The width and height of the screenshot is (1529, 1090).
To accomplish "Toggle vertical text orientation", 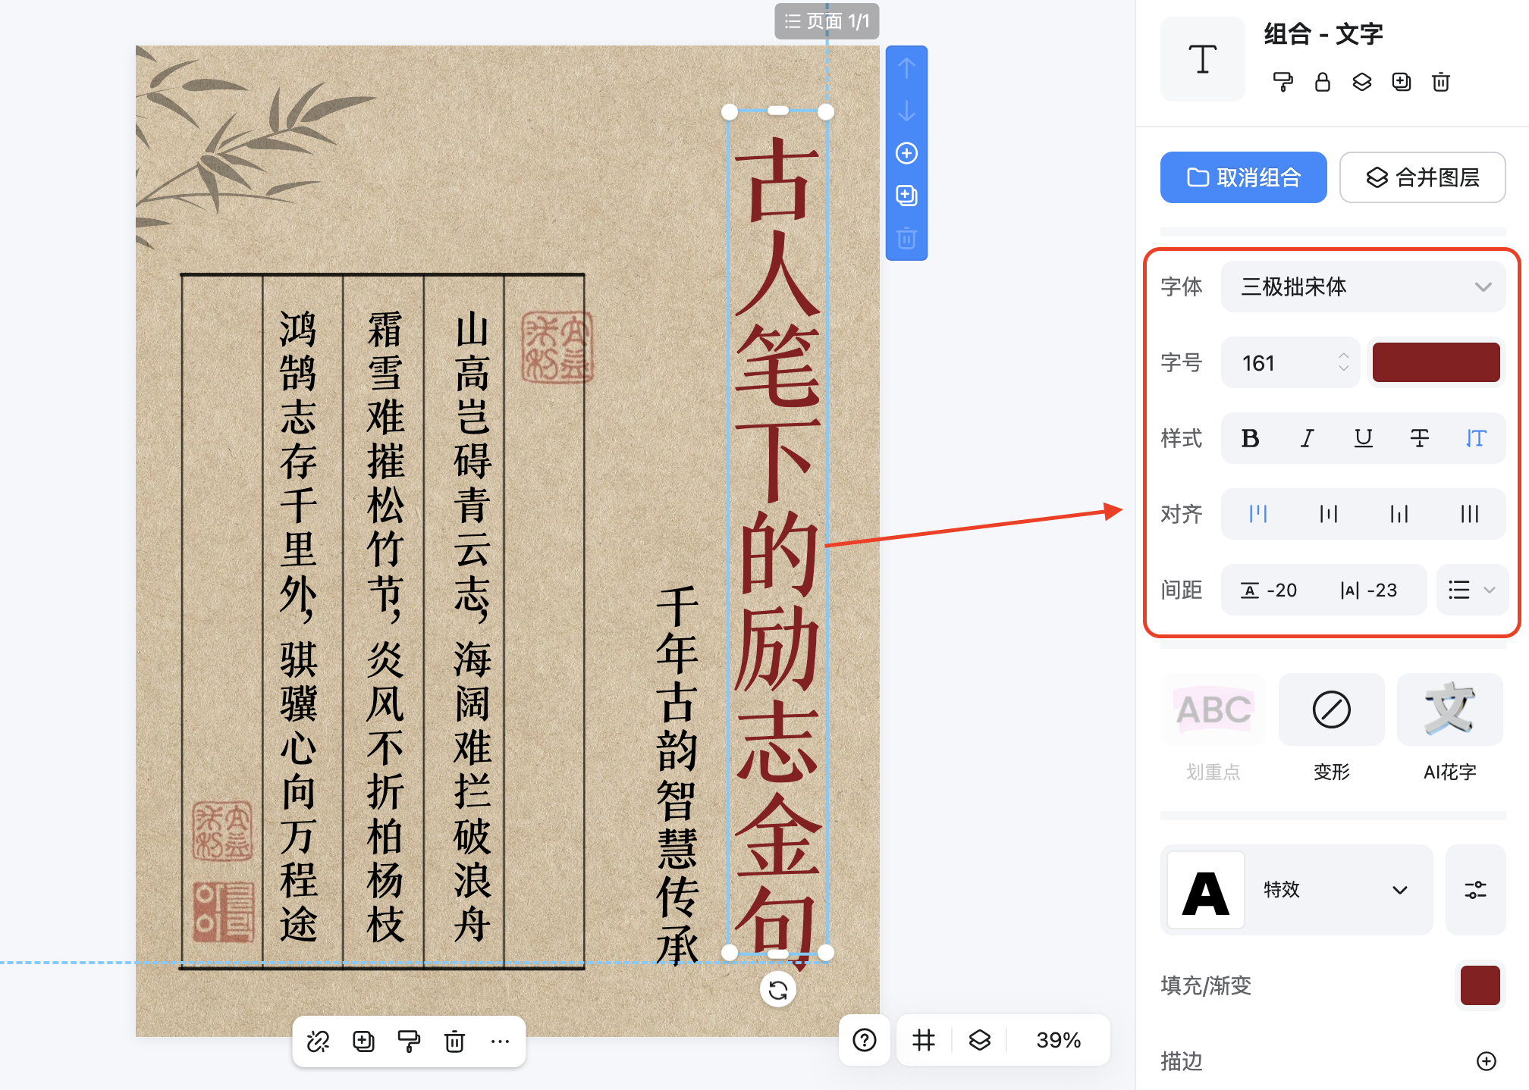I will pyautogui.click(x=1476, y=438).
